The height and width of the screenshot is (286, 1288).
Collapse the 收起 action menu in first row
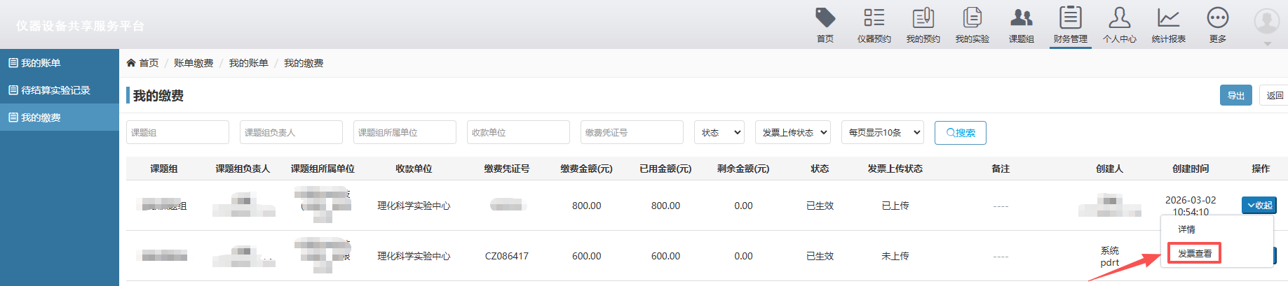click(x=1259, y=205)
